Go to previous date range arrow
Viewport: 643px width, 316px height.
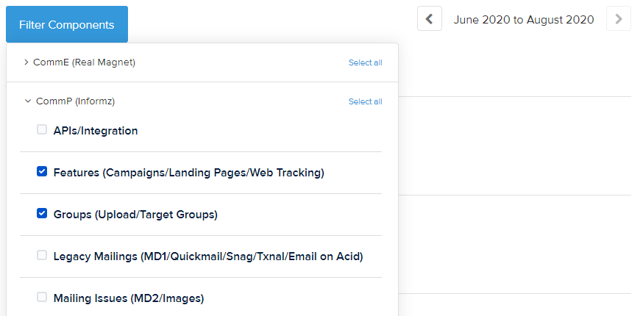[430, 18]
